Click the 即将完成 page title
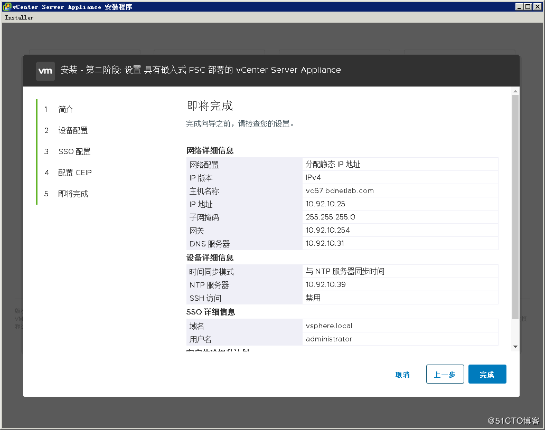The height and width of the screenshot is (430, 545). [x=210, y=106]
